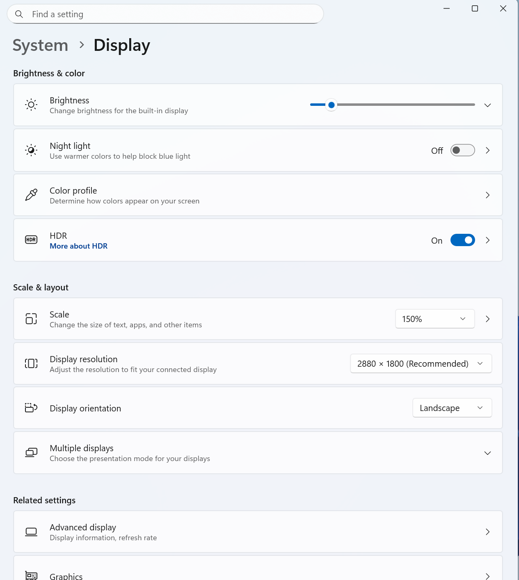
Task: Change Landscape in the orientation dropdown
Action: coord(452,408)
